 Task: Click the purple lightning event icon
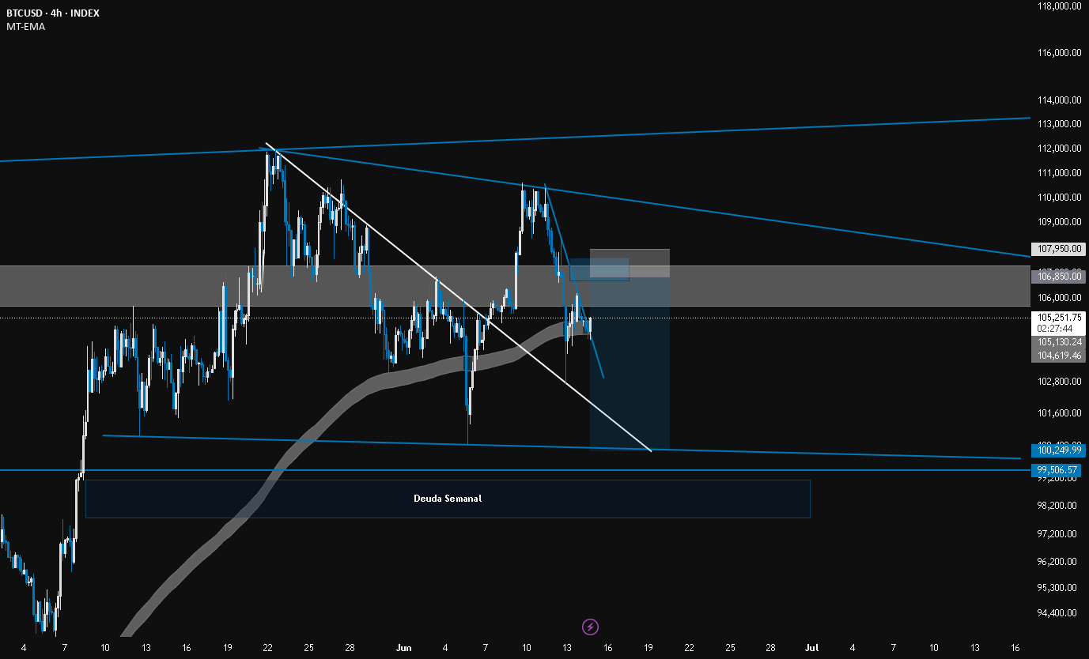coord(591,627)
